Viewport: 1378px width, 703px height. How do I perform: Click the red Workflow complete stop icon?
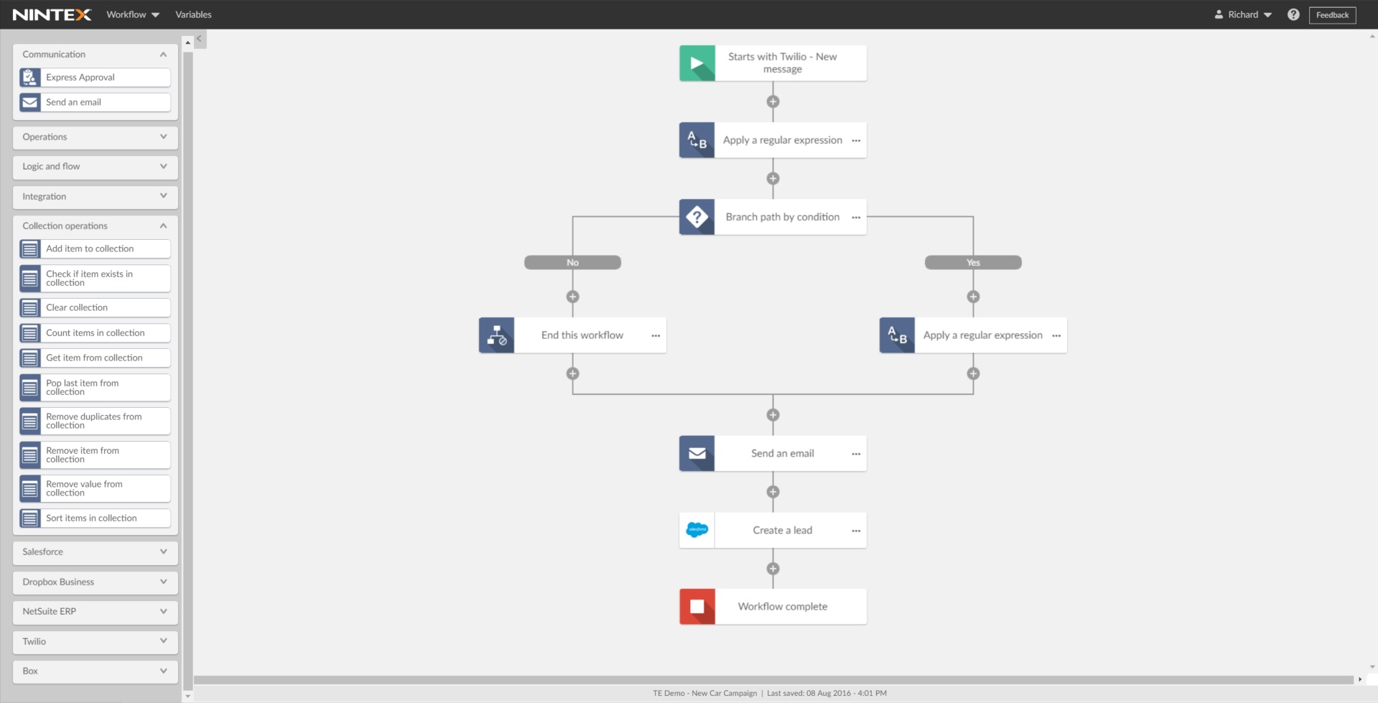click(697, 607)
